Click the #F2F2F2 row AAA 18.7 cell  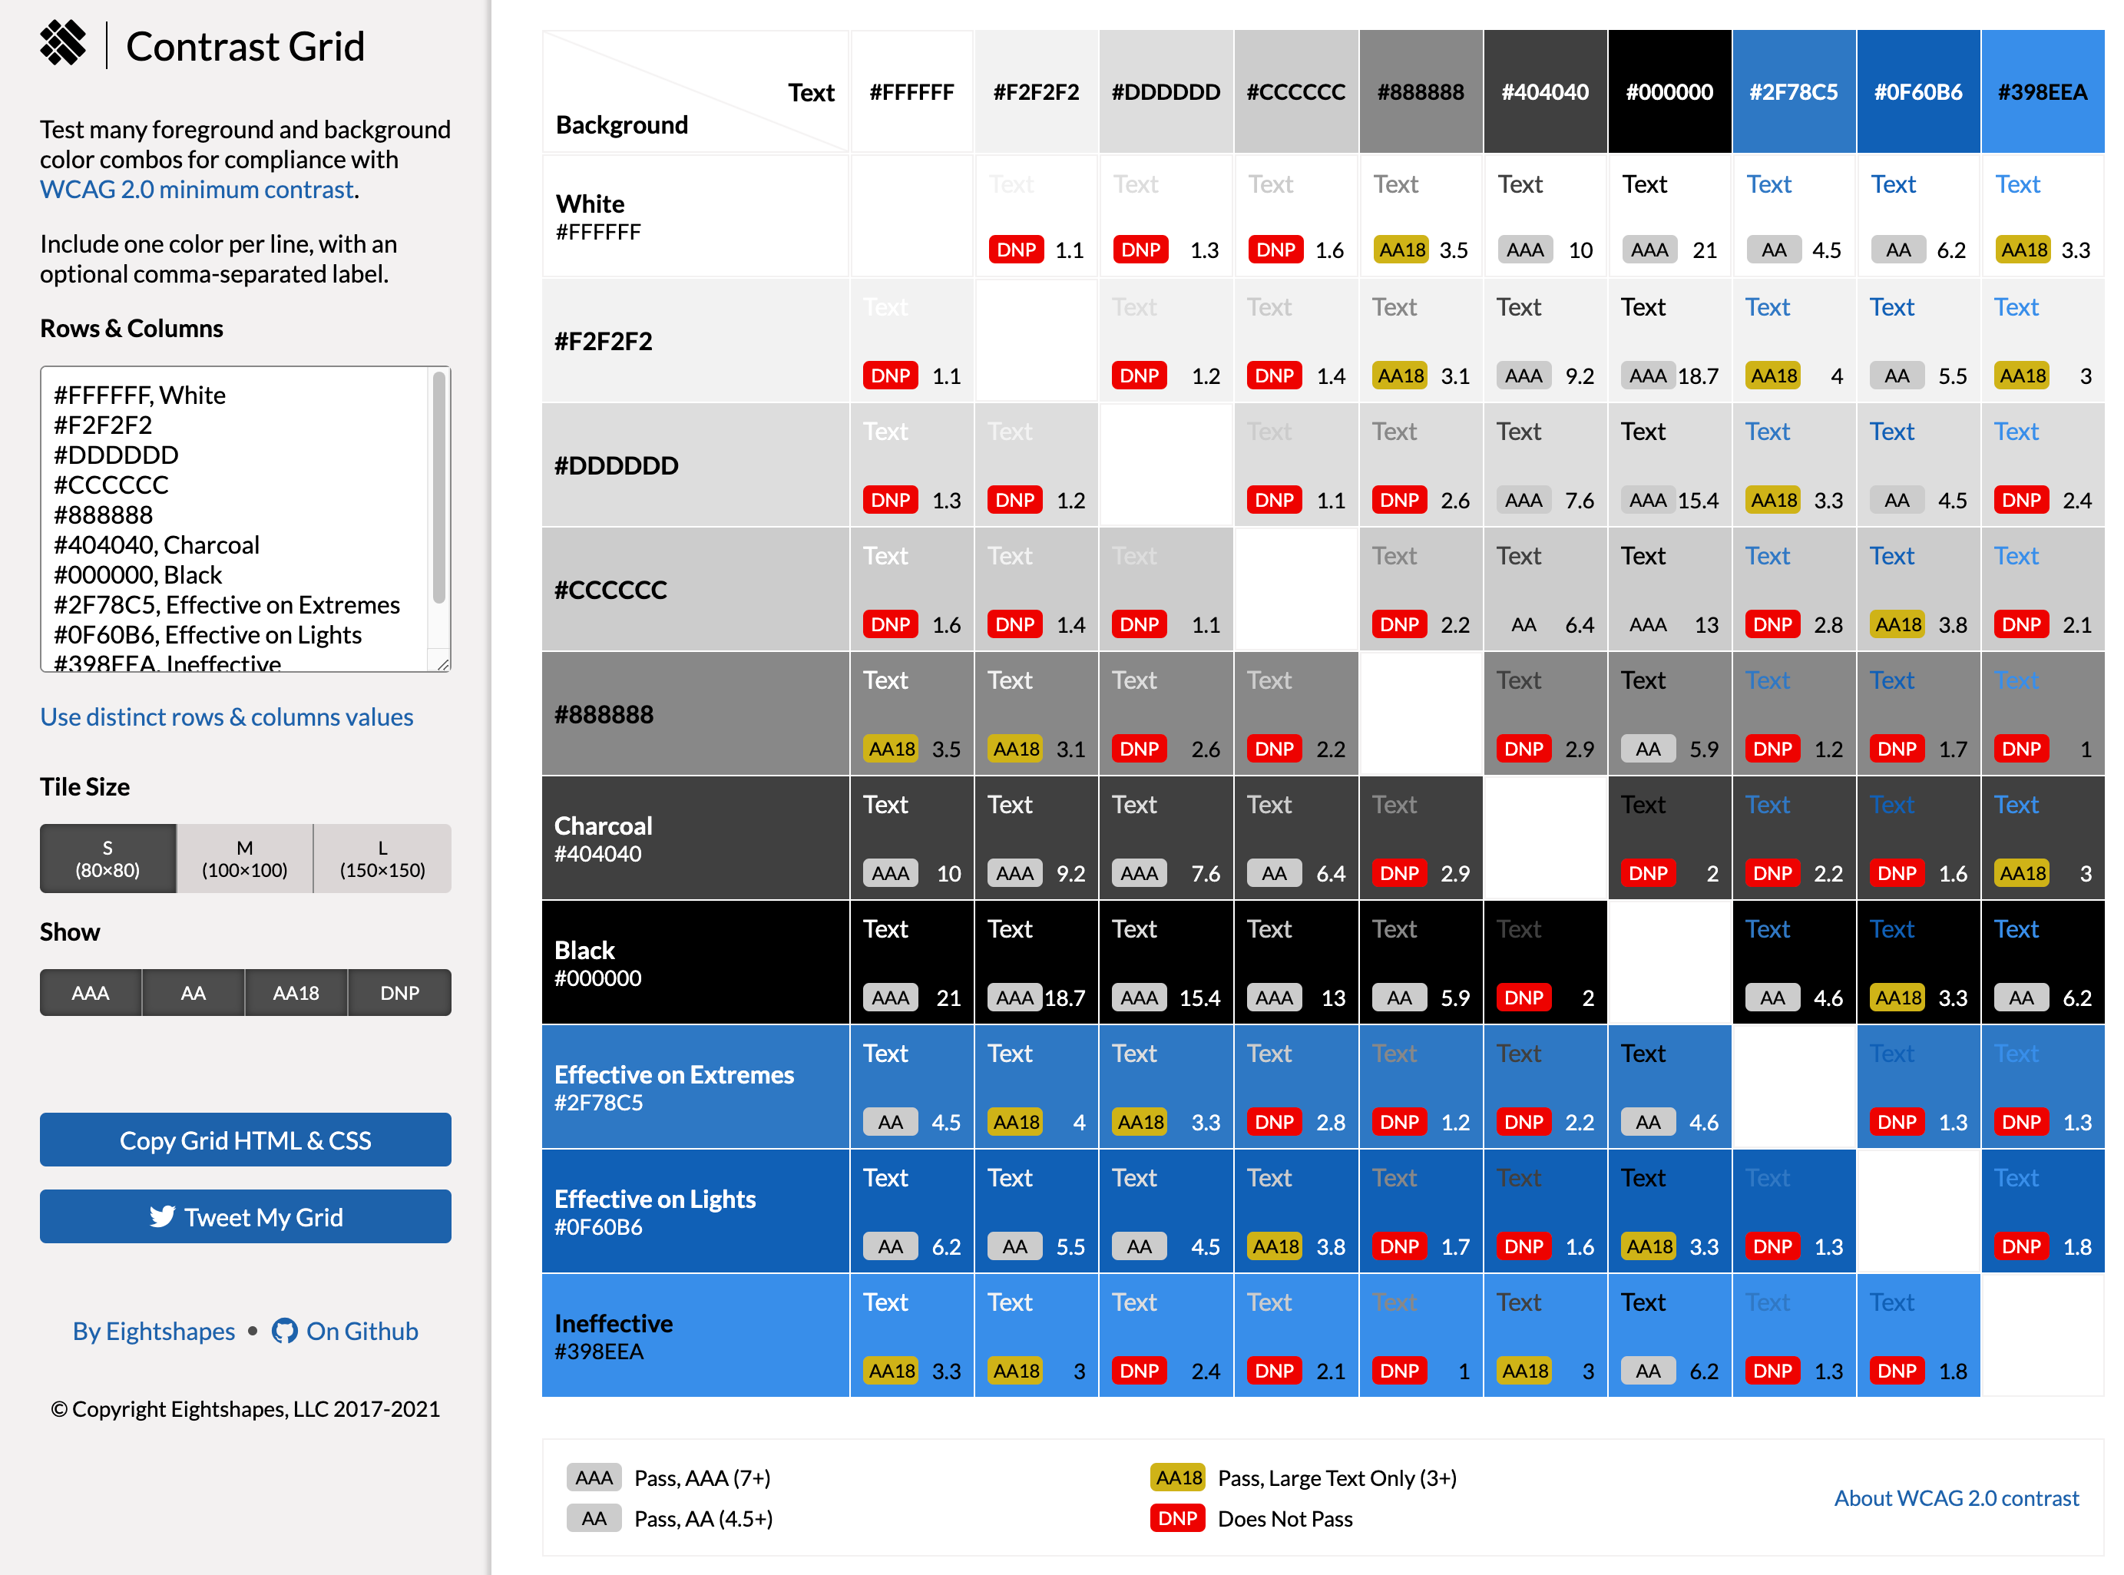[x=1669, y=340]
